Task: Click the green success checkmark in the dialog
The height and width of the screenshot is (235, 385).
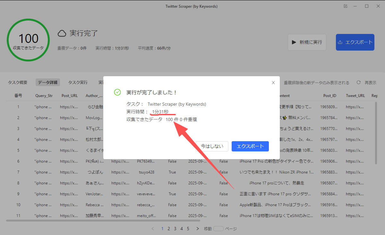Action: click(117, 92)
